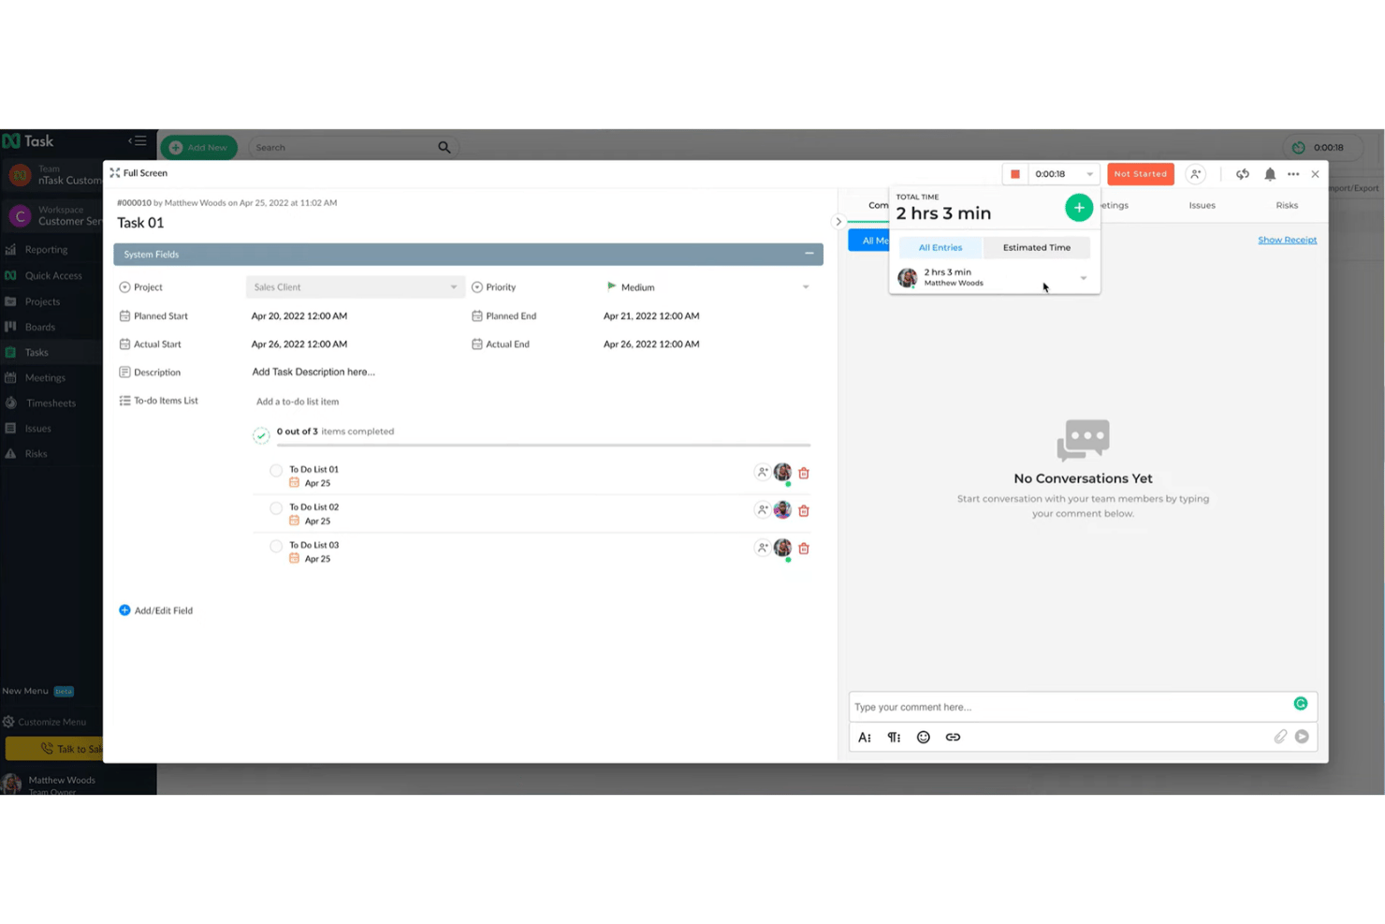Click the timer in the top bar
The height and width of the screenshot is (924, 1385).
pyautogui.click(x=1320, y=147)
